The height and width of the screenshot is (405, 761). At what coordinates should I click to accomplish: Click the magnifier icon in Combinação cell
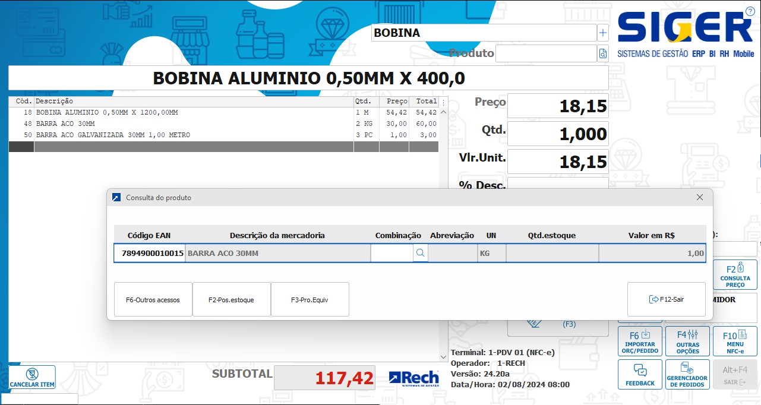[420, 253]
